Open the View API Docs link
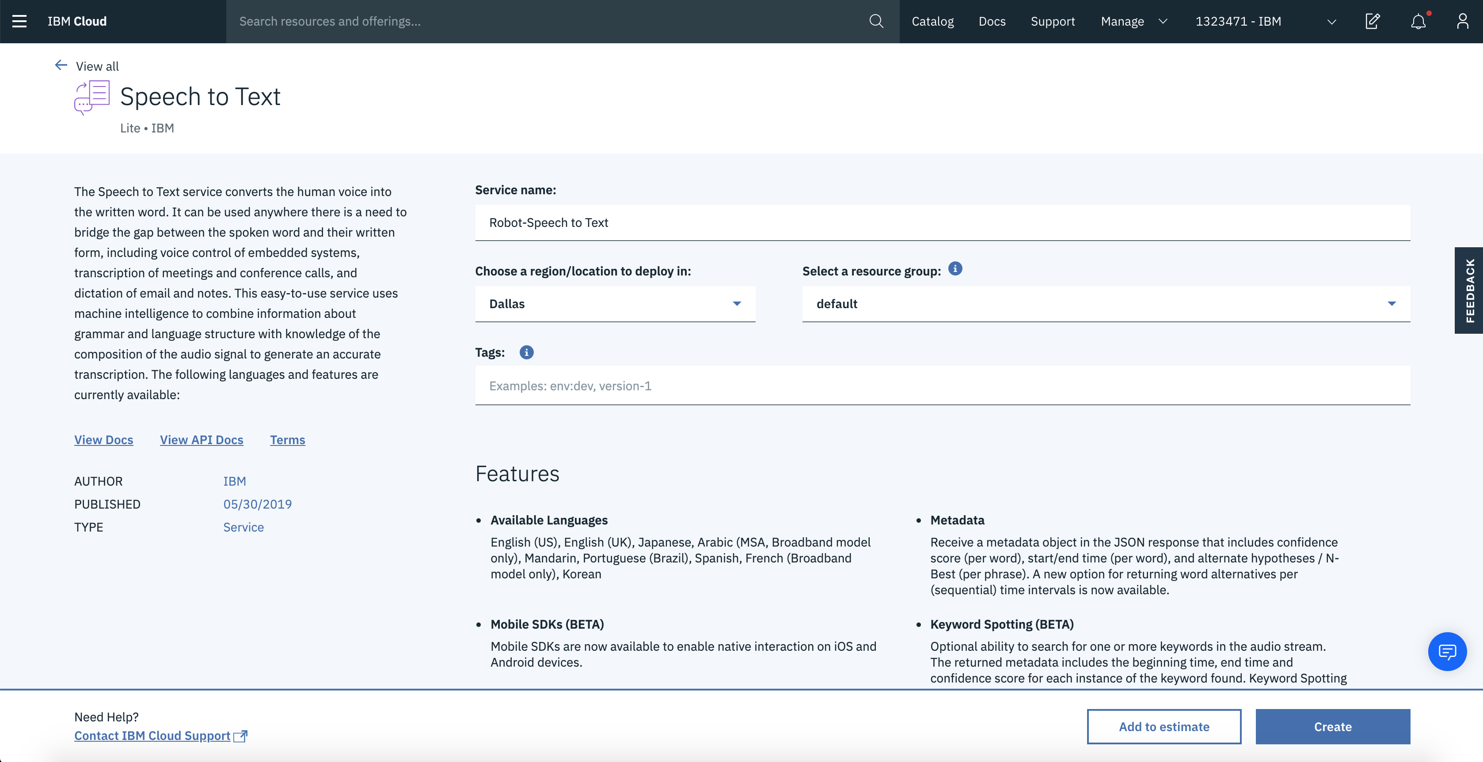1483x762 pixels. [x=202, y=440]
